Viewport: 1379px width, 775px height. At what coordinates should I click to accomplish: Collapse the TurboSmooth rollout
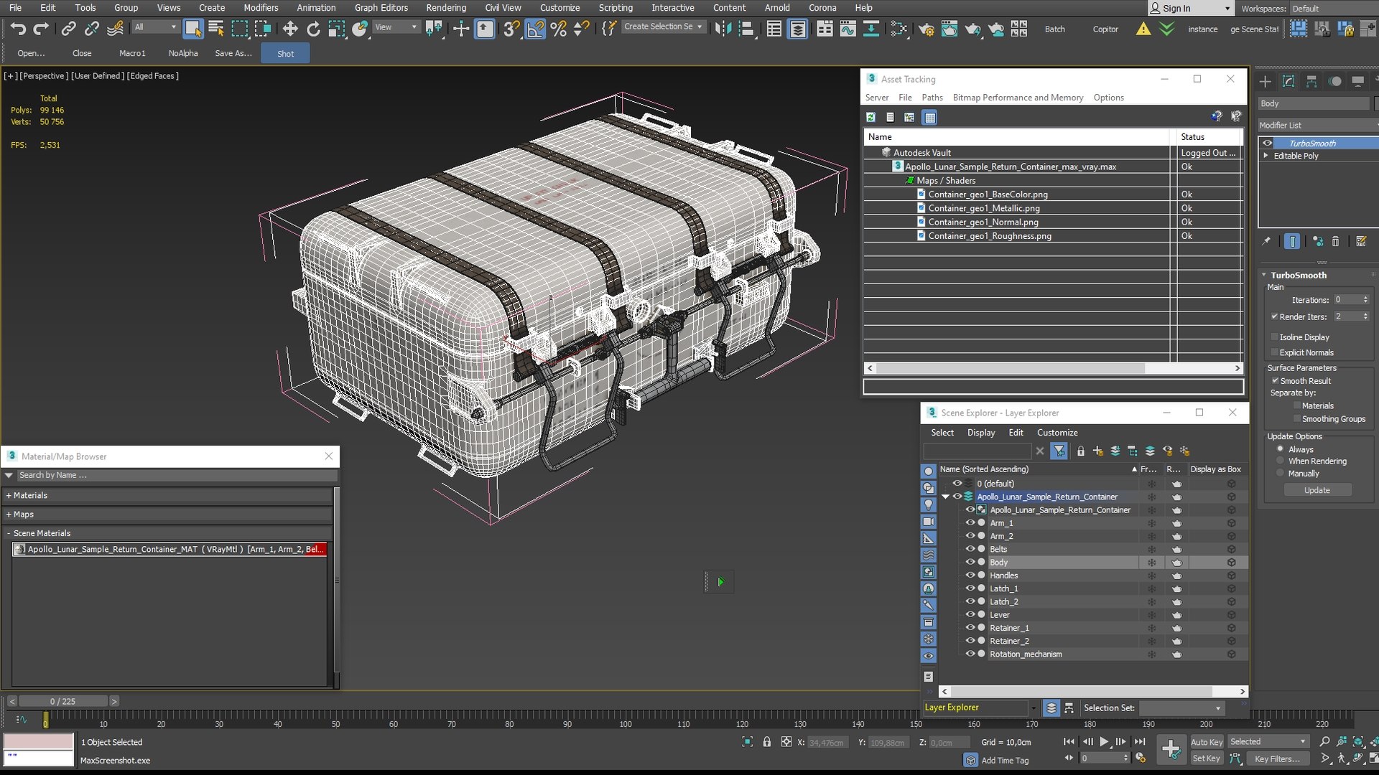click(1264, 275)
